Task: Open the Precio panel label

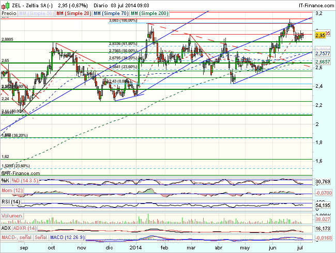Action: pyautogui.click(x=9, y=12)
